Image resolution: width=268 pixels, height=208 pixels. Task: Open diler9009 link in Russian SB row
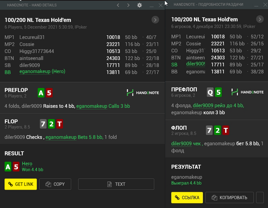click(x=196, y=64)
